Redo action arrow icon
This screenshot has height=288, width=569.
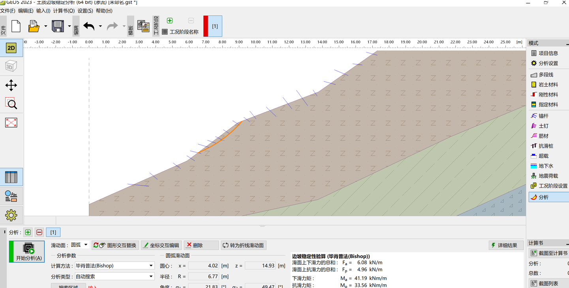coord(113,26)
